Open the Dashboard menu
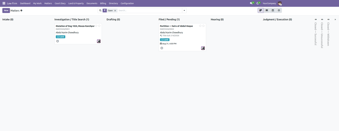Image resolution: width=339 pixels, height=131 pixels. 25,3
